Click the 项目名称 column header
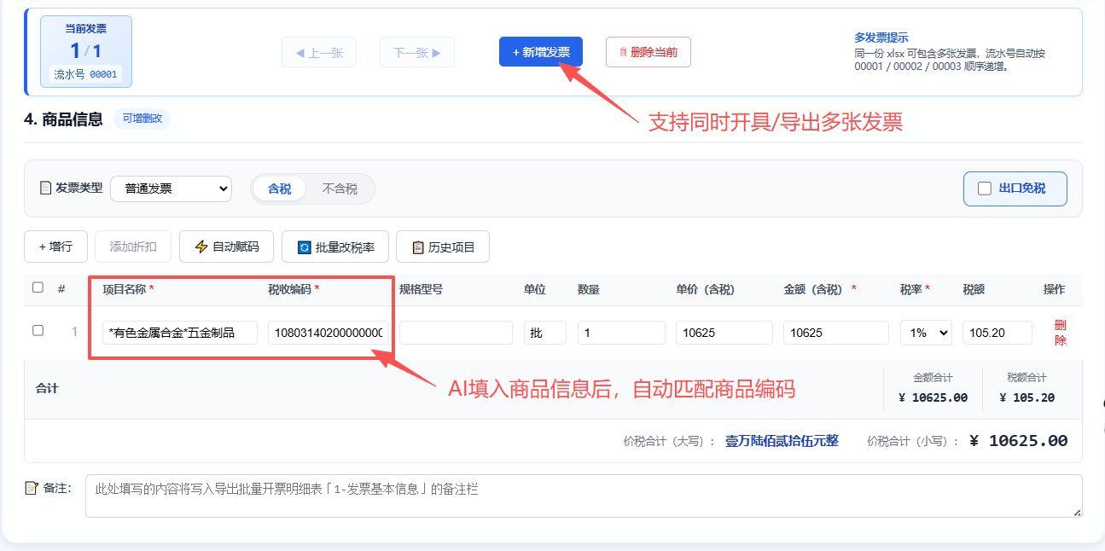The height and width of the screenshot is (551, 1105). click(128, 289)
